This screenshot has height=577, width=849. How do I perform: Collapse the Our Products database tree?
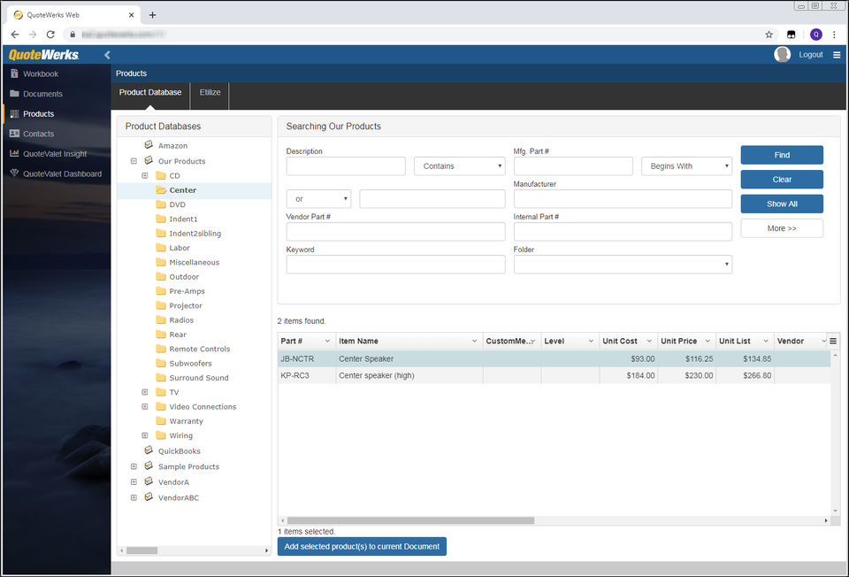coord(134,161)
